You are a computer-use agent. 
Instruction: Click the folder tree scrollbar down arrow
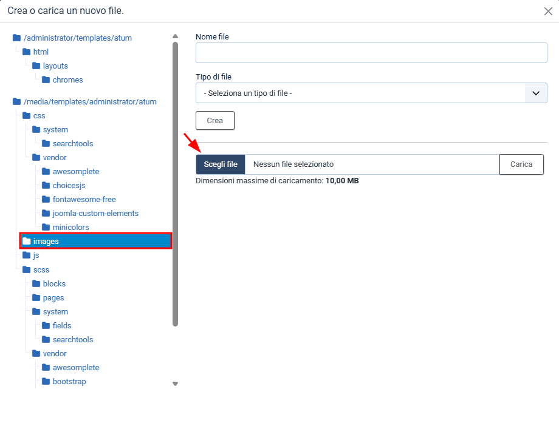point(175,384)
